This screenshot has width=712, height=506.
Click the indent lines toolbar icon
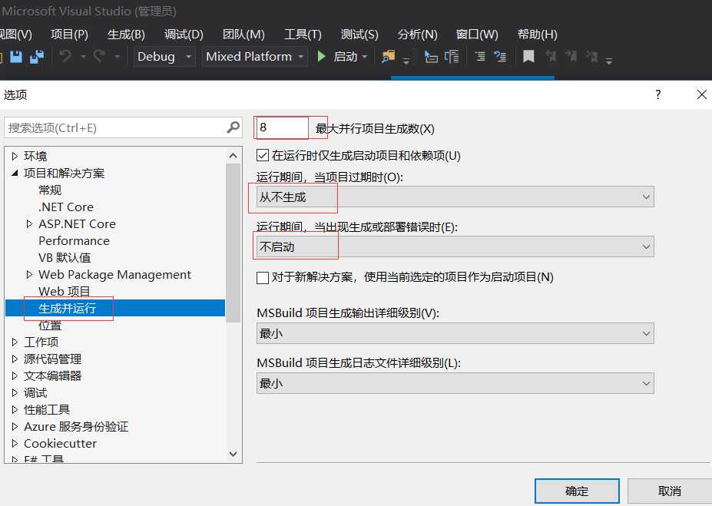[452, 57]
